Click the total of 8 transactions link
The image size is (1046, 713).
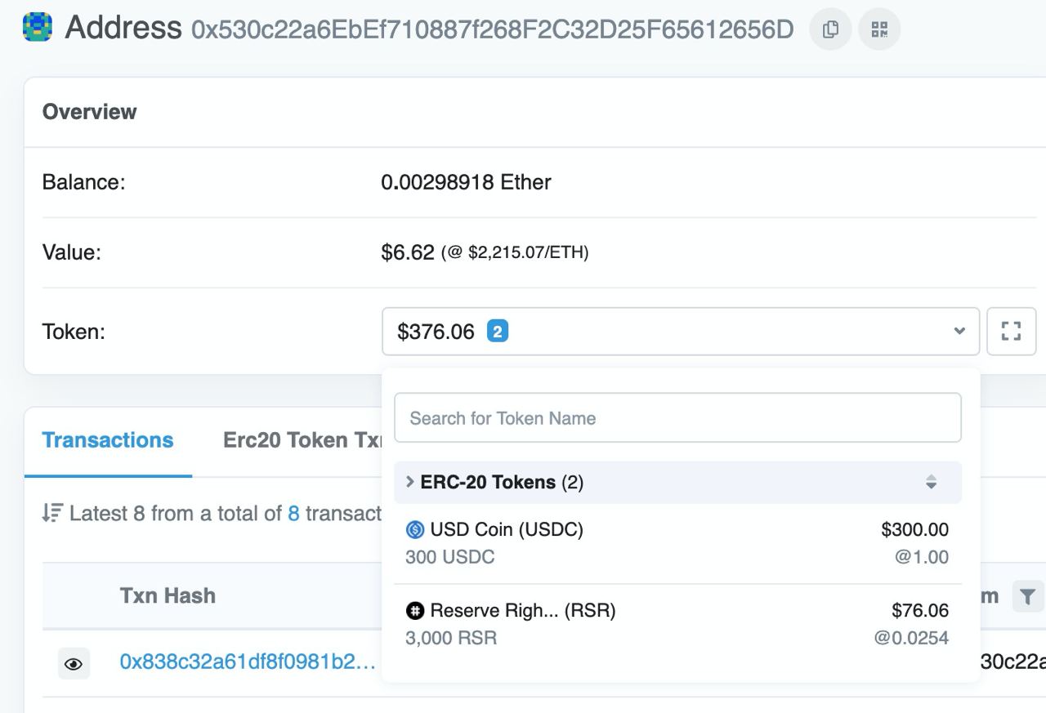pyautogui.click(x=293, y=513)
